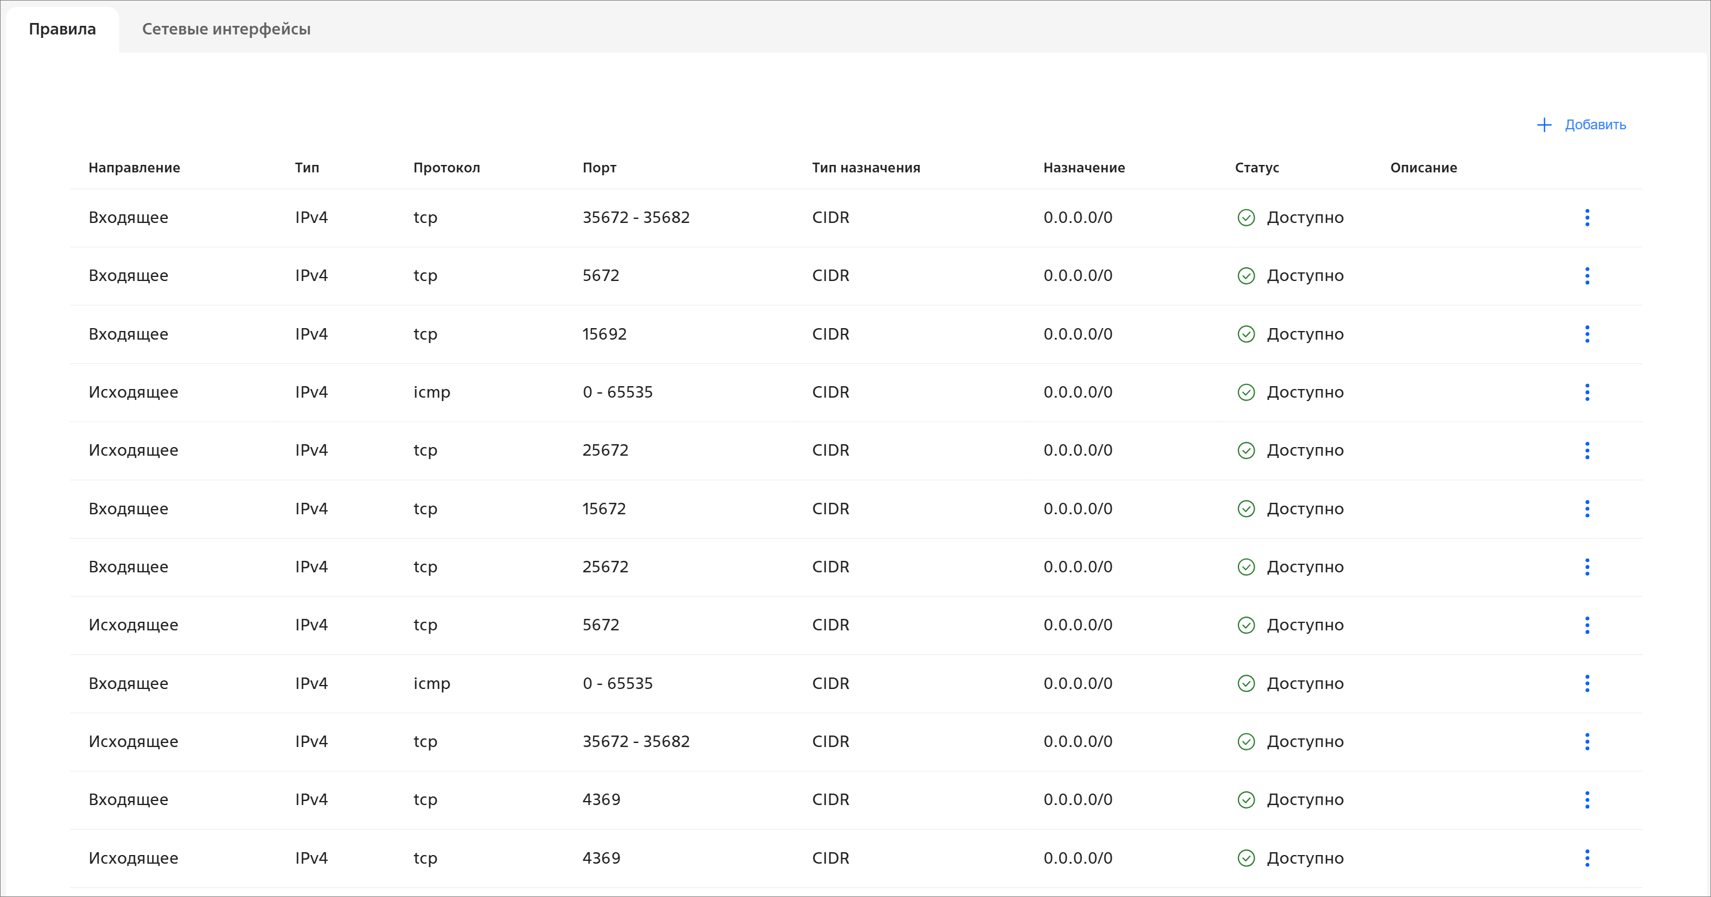Switch to Сетевые интерфейсы tab
Screen dimensions: 1711x897
226,29
